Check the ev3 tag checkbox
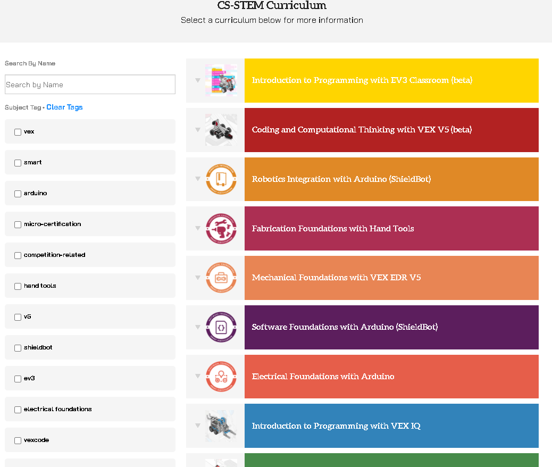The image size is (552, 467). 18,379
